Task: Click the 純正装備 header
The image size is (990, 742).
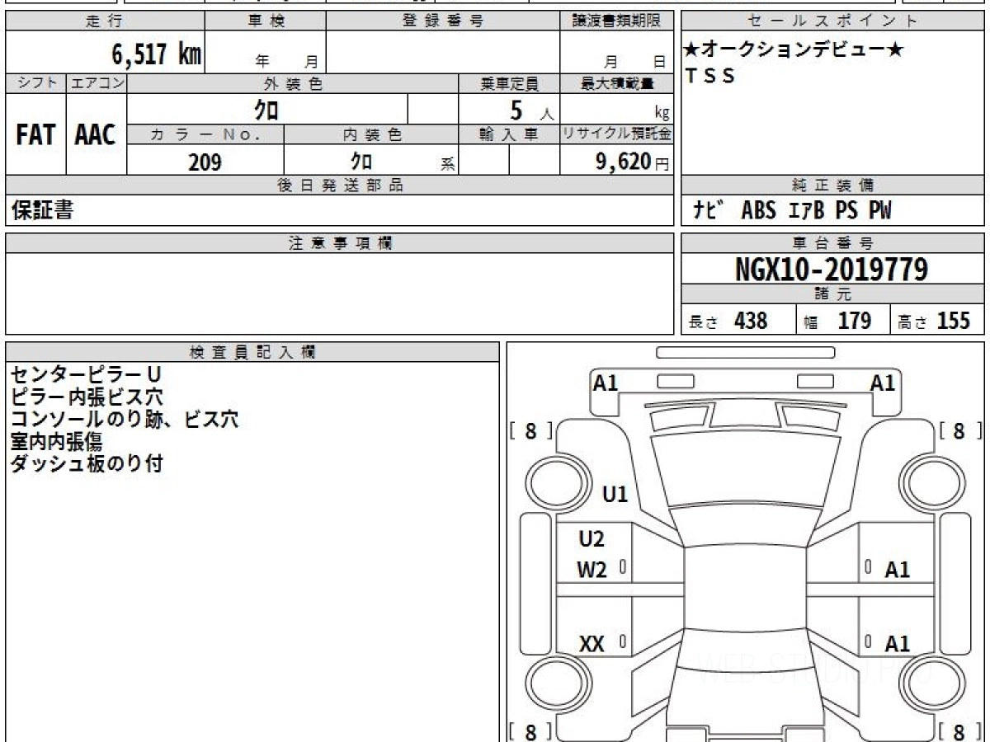Action: (x=832, y=185)
